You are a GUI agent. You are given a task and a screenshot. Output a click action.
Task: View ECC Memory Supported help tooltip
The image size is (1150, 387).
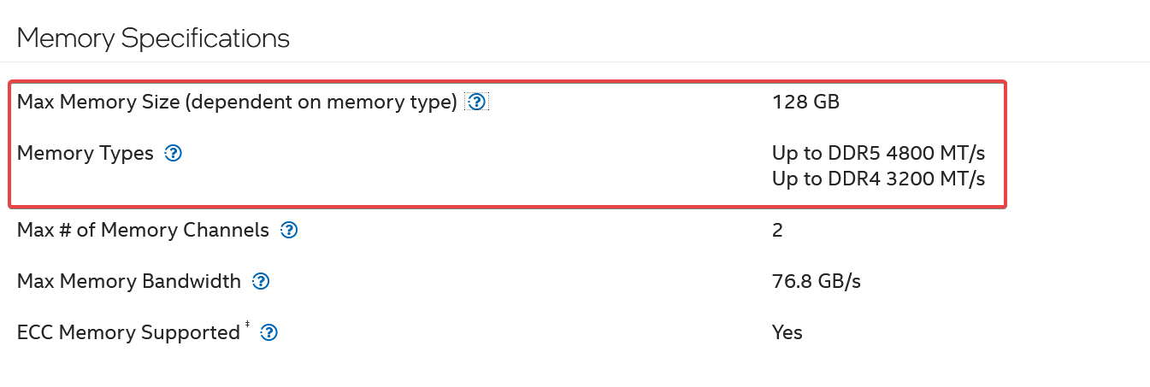pyautogui.click(x=268, y=333)
